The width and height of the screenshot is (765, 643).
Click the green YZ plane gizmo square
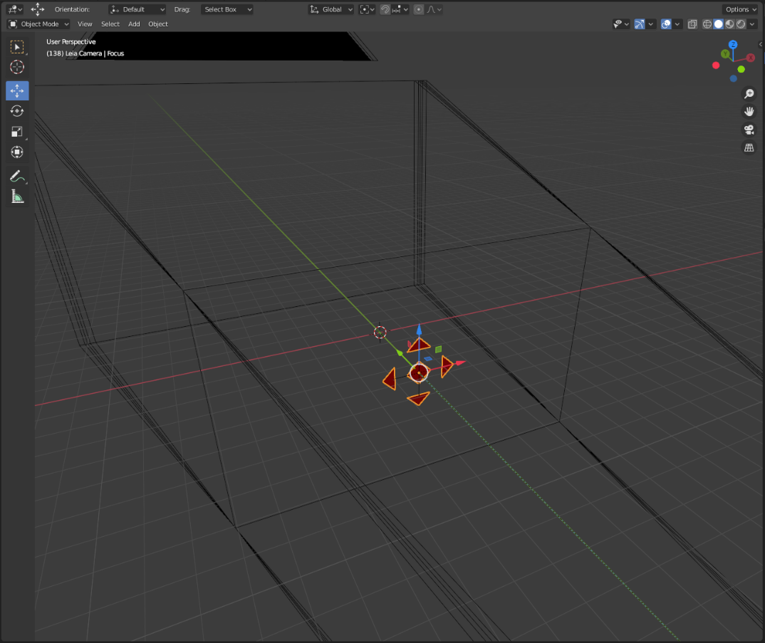pos(438,350)
